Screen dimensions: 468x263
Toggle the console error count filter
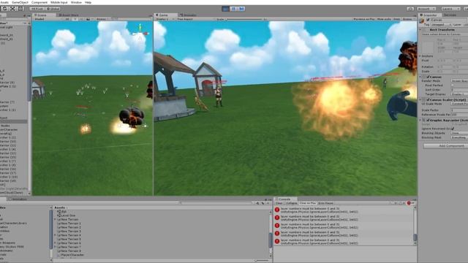411,203
